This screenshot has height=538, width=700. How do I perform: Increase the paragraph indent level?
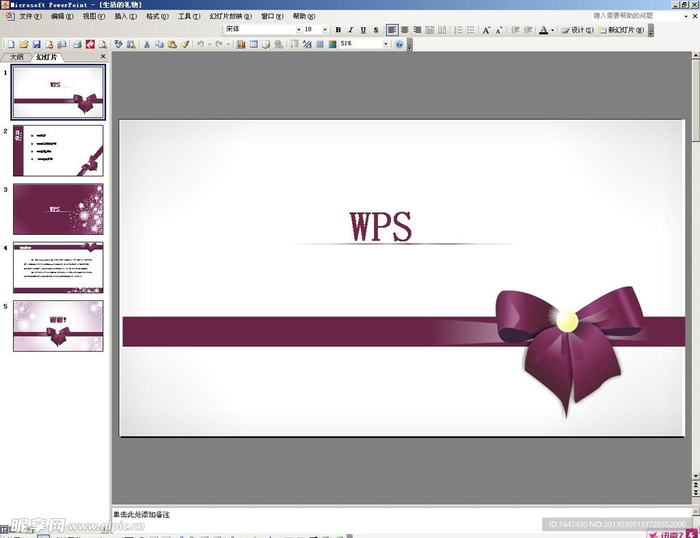528,30
